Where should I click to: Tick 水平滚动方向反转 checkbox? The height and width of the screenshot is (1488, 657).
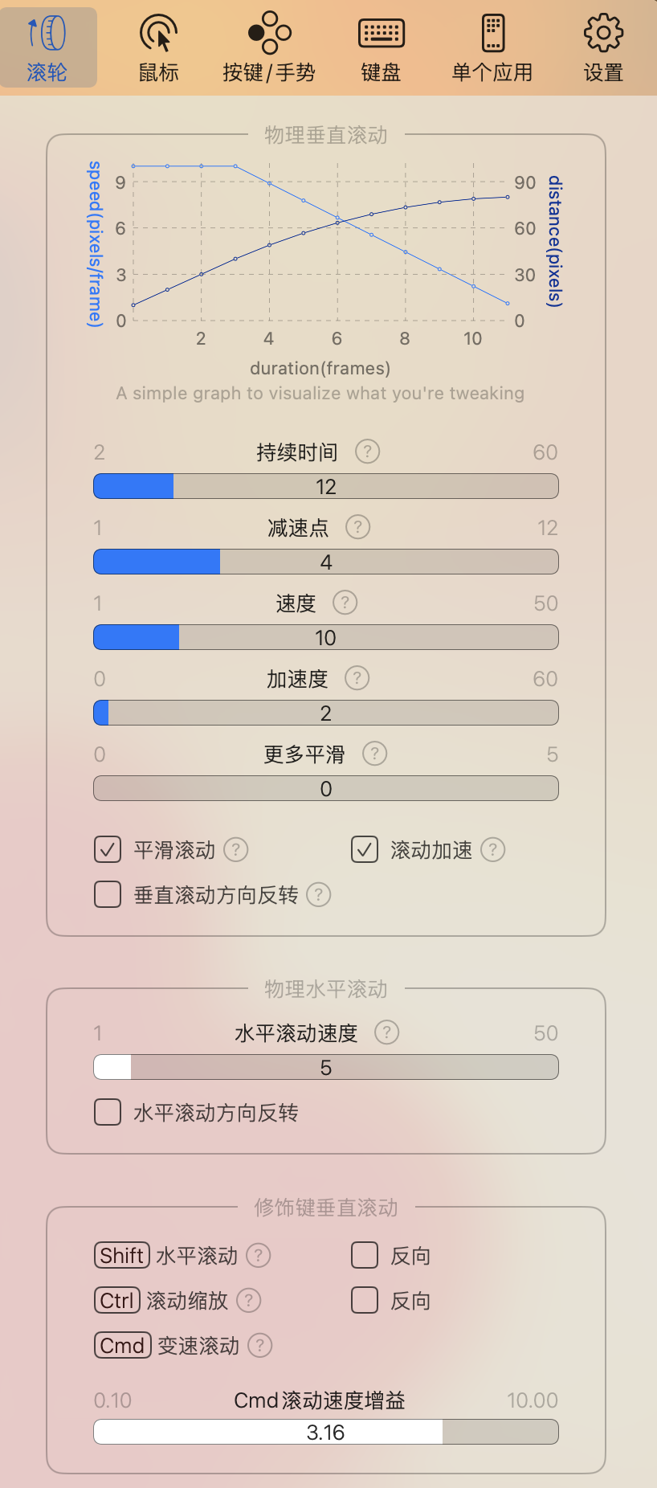(x=108, y=1112)
